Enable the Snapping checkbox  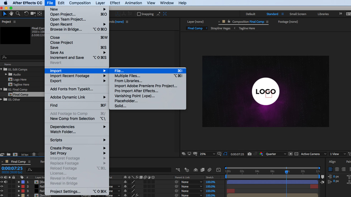(139, 14)
